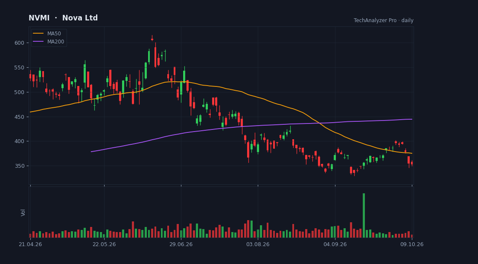Click the TechAnalyzer Pro · daily label
The image size is (478, 264).
(384, 20)
